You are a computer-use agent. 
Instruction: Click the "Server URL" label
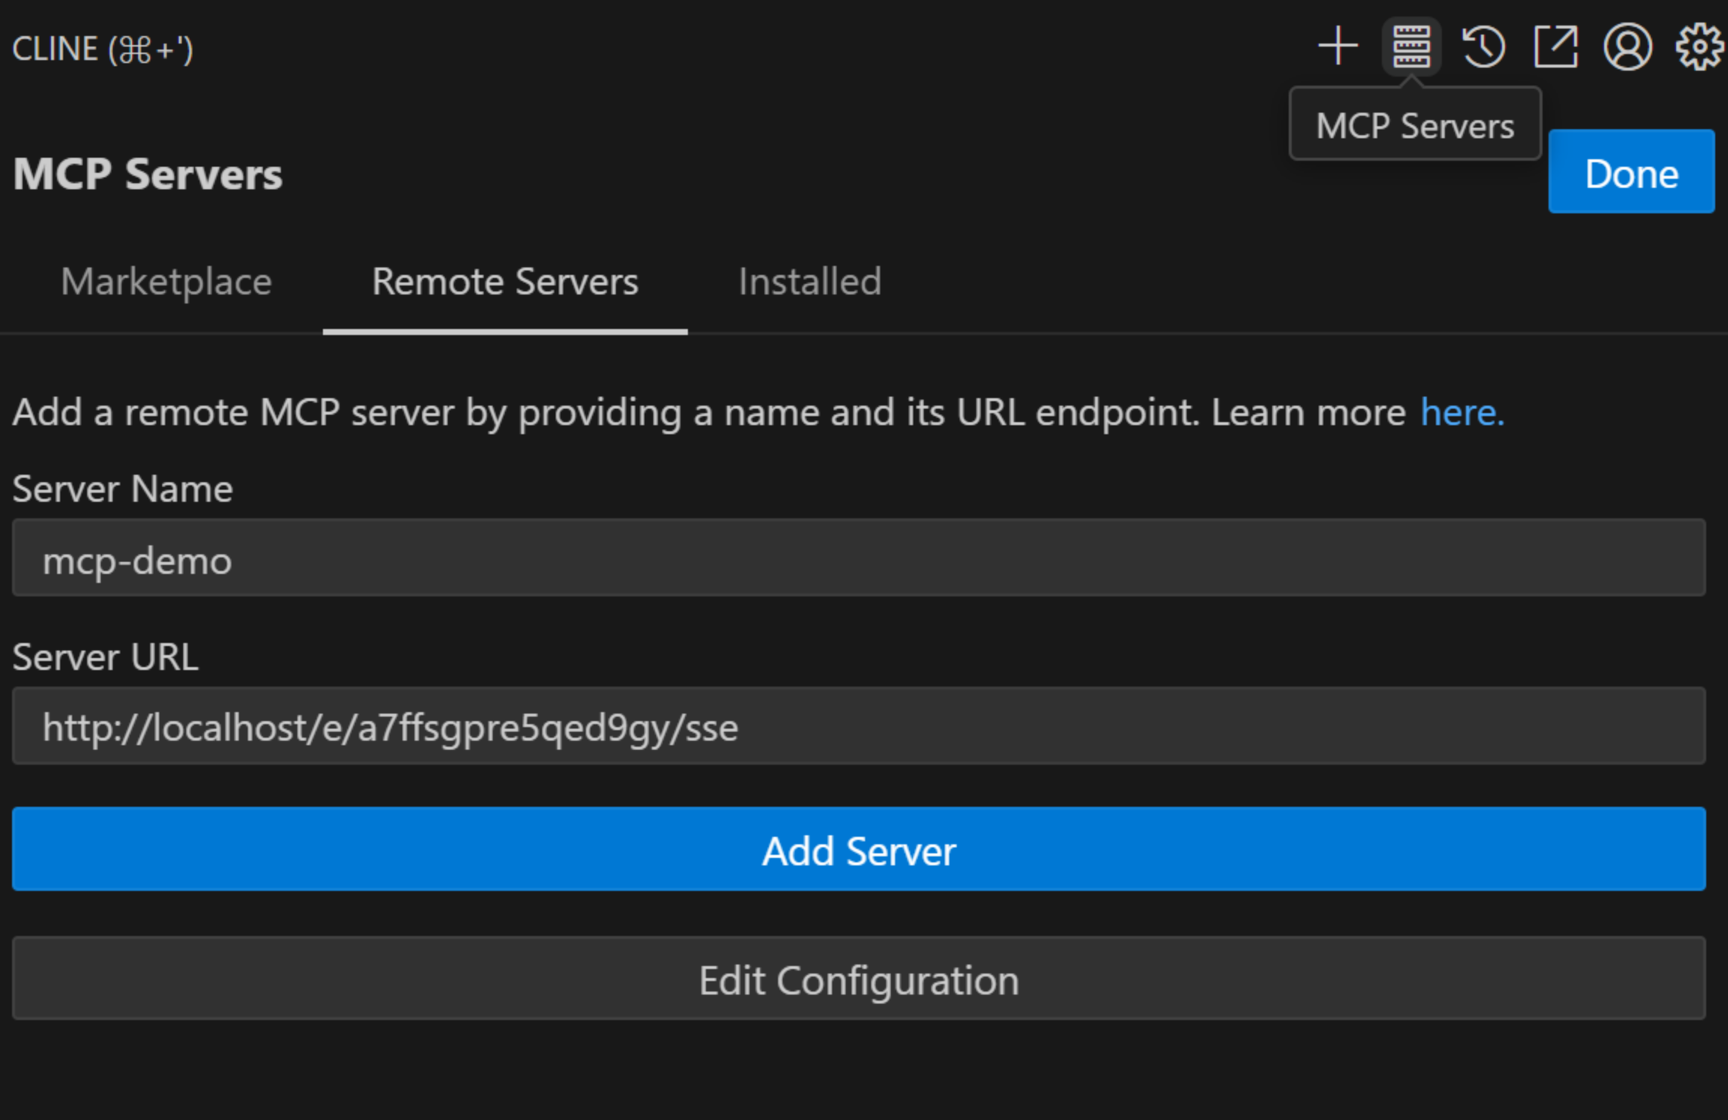click(106, 657)
